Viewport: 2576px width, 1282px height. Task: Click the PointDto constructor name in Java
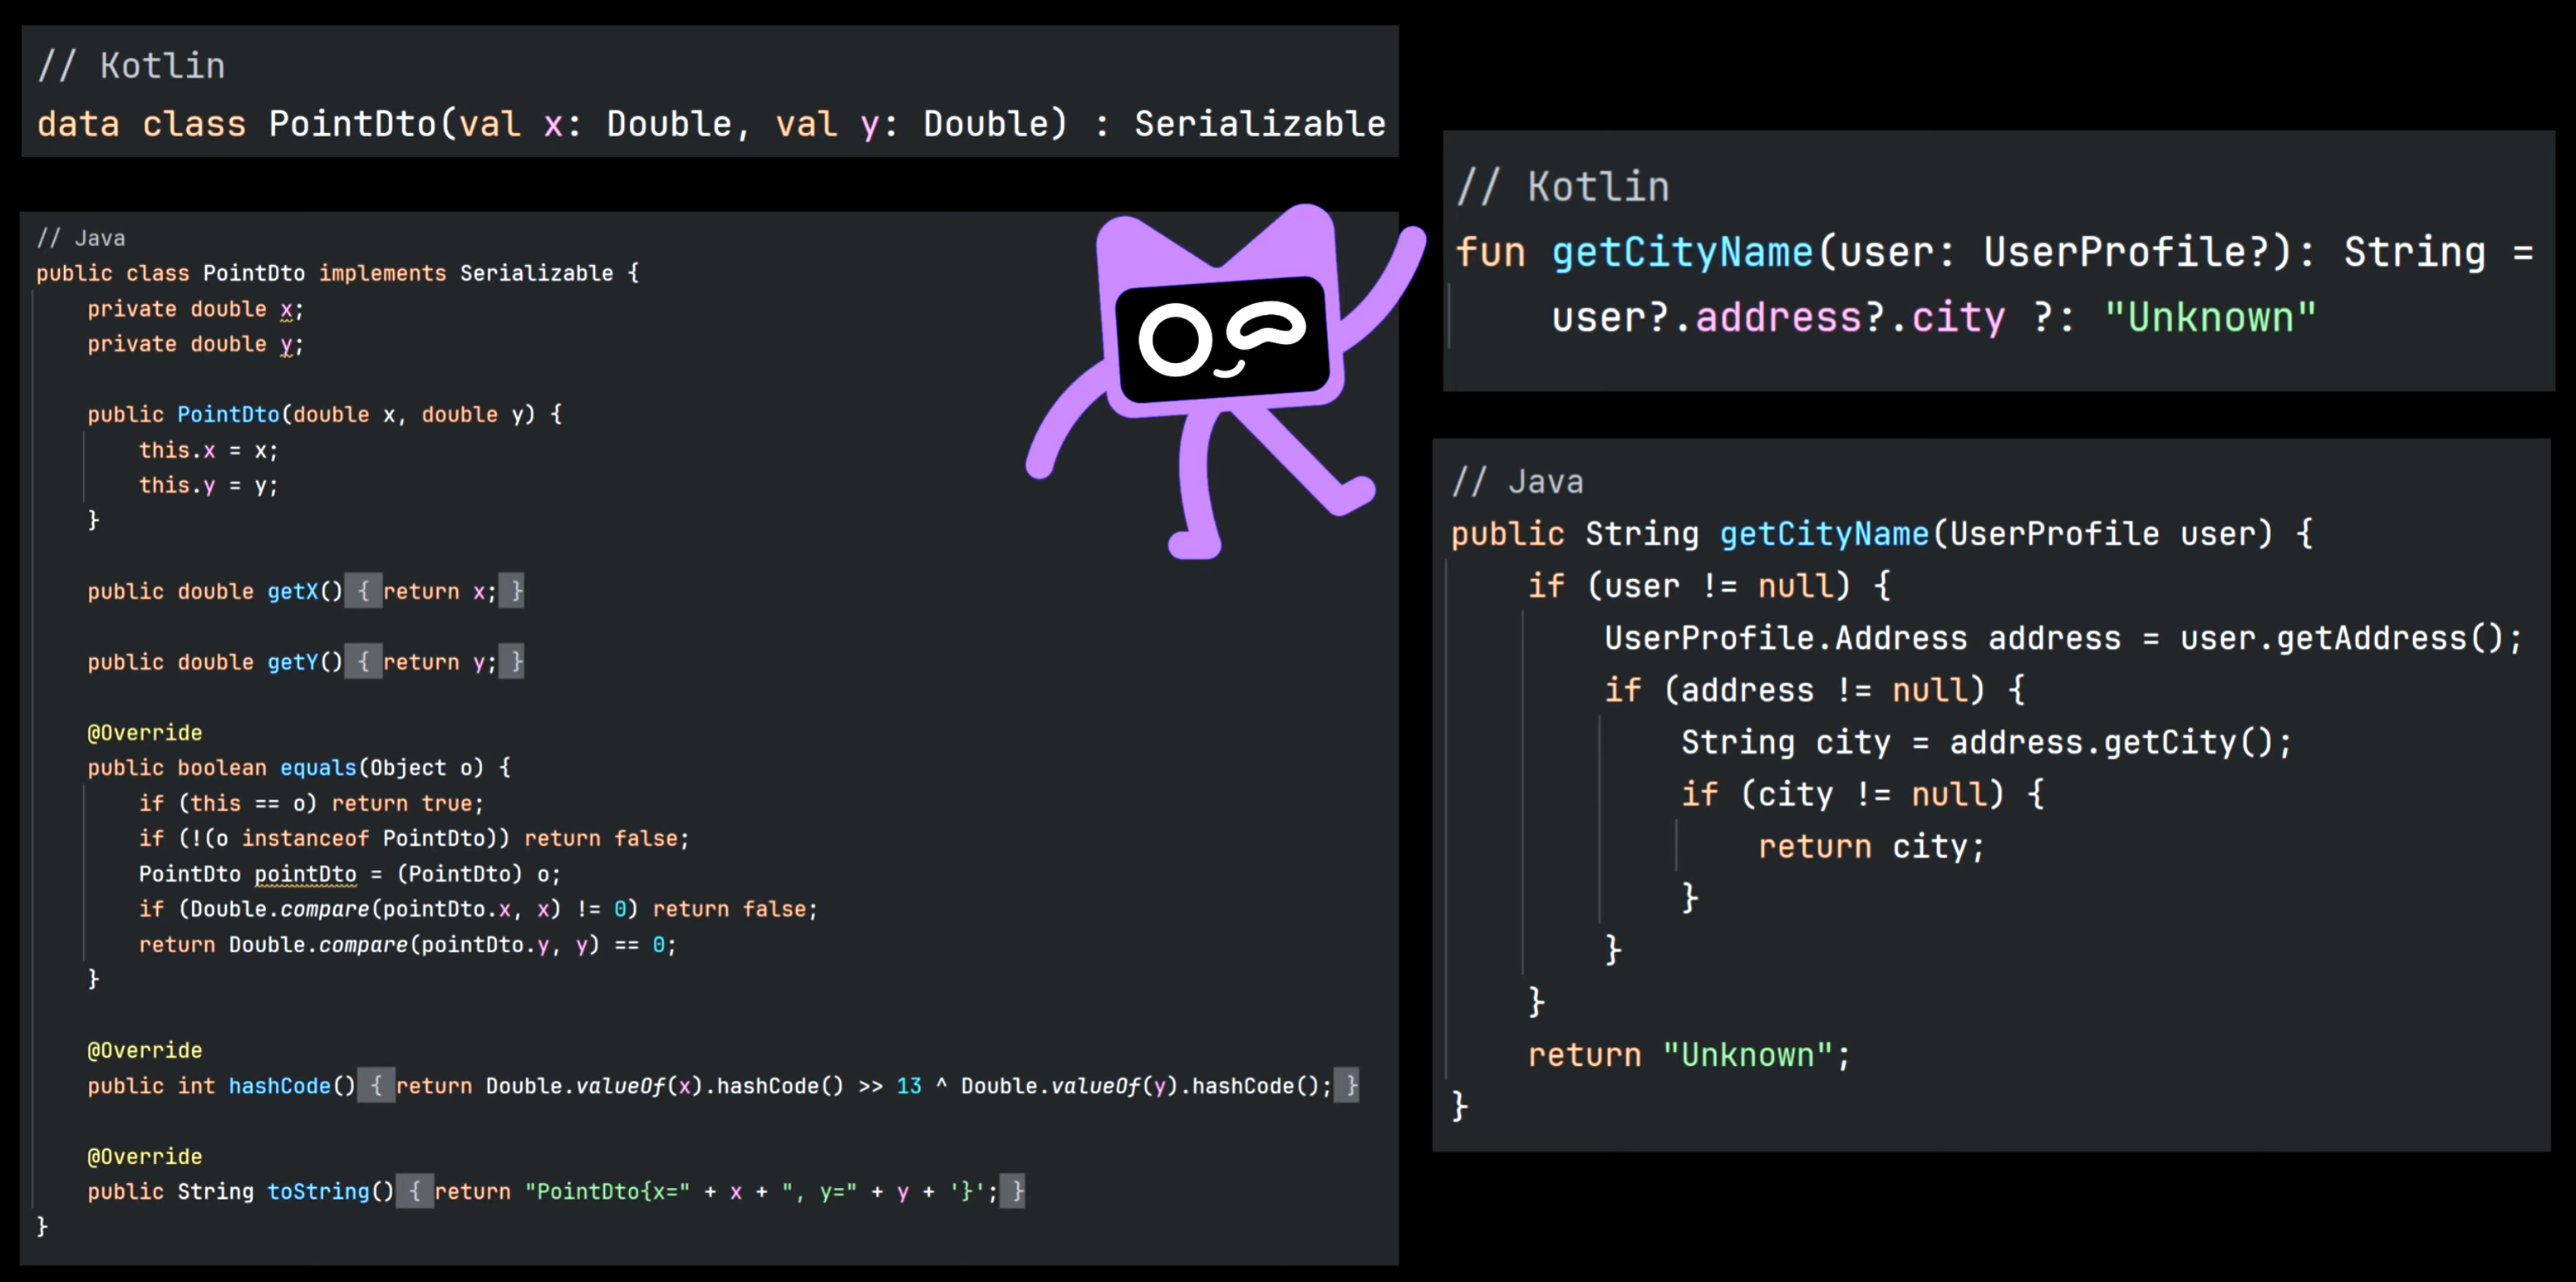(x=228, y=415)
